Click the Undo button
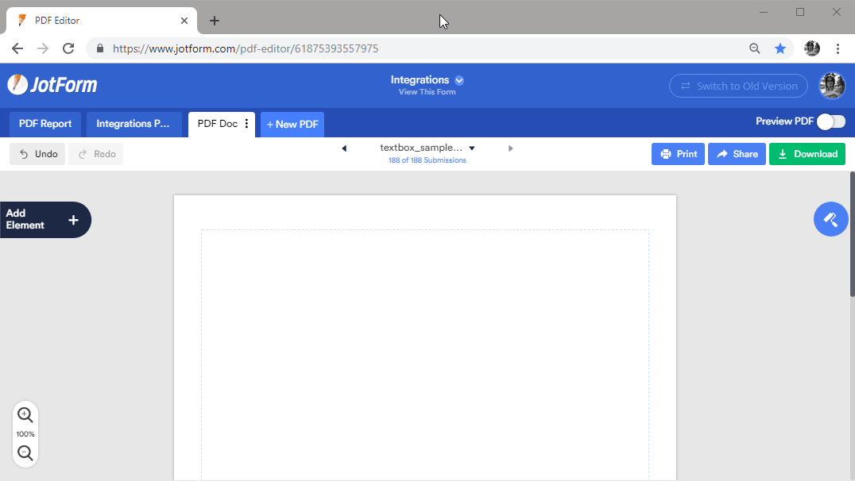855x481 pixels. (37, 154)
